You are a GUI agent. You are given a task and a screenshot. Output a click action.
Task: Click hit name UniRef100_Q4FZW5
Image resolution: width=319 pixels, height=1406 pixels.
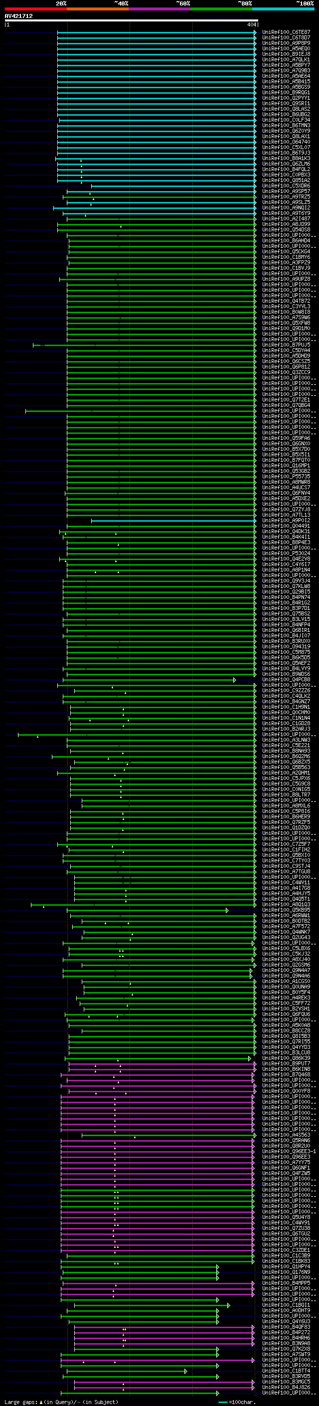pos(286,1173)
